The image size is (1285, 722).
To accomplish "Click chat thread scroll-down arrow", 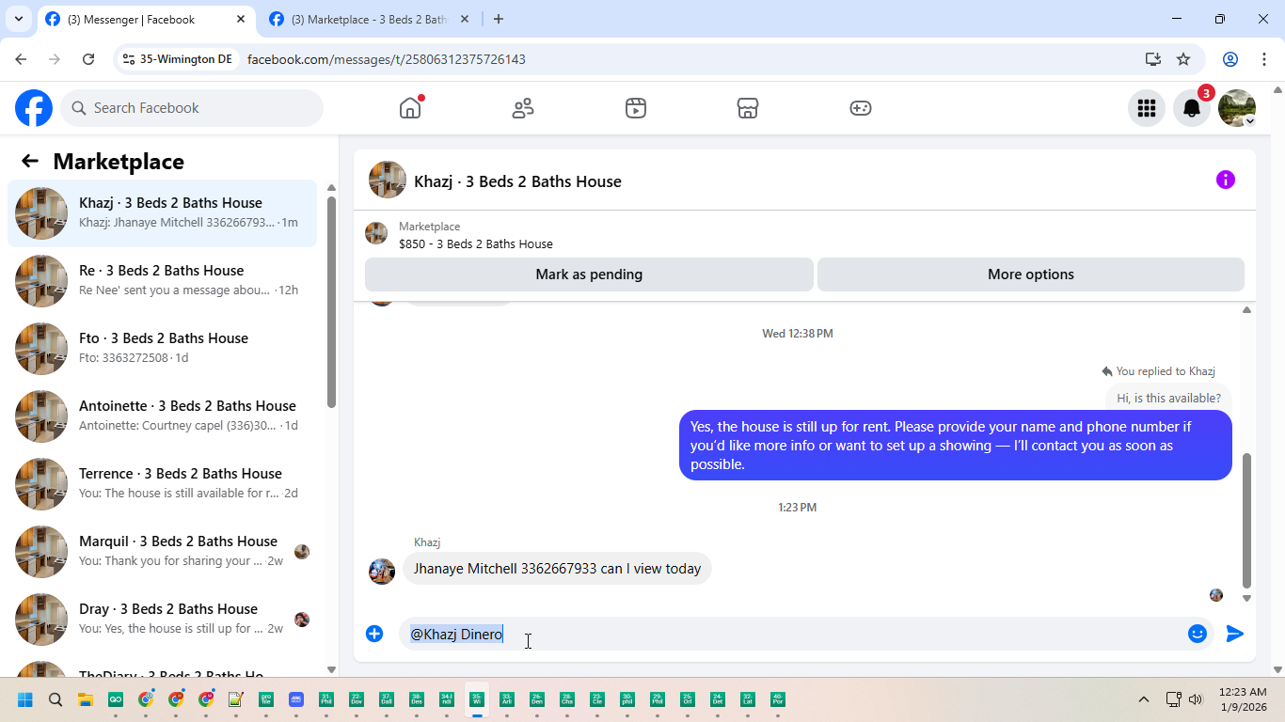I will click(1246, 598).
